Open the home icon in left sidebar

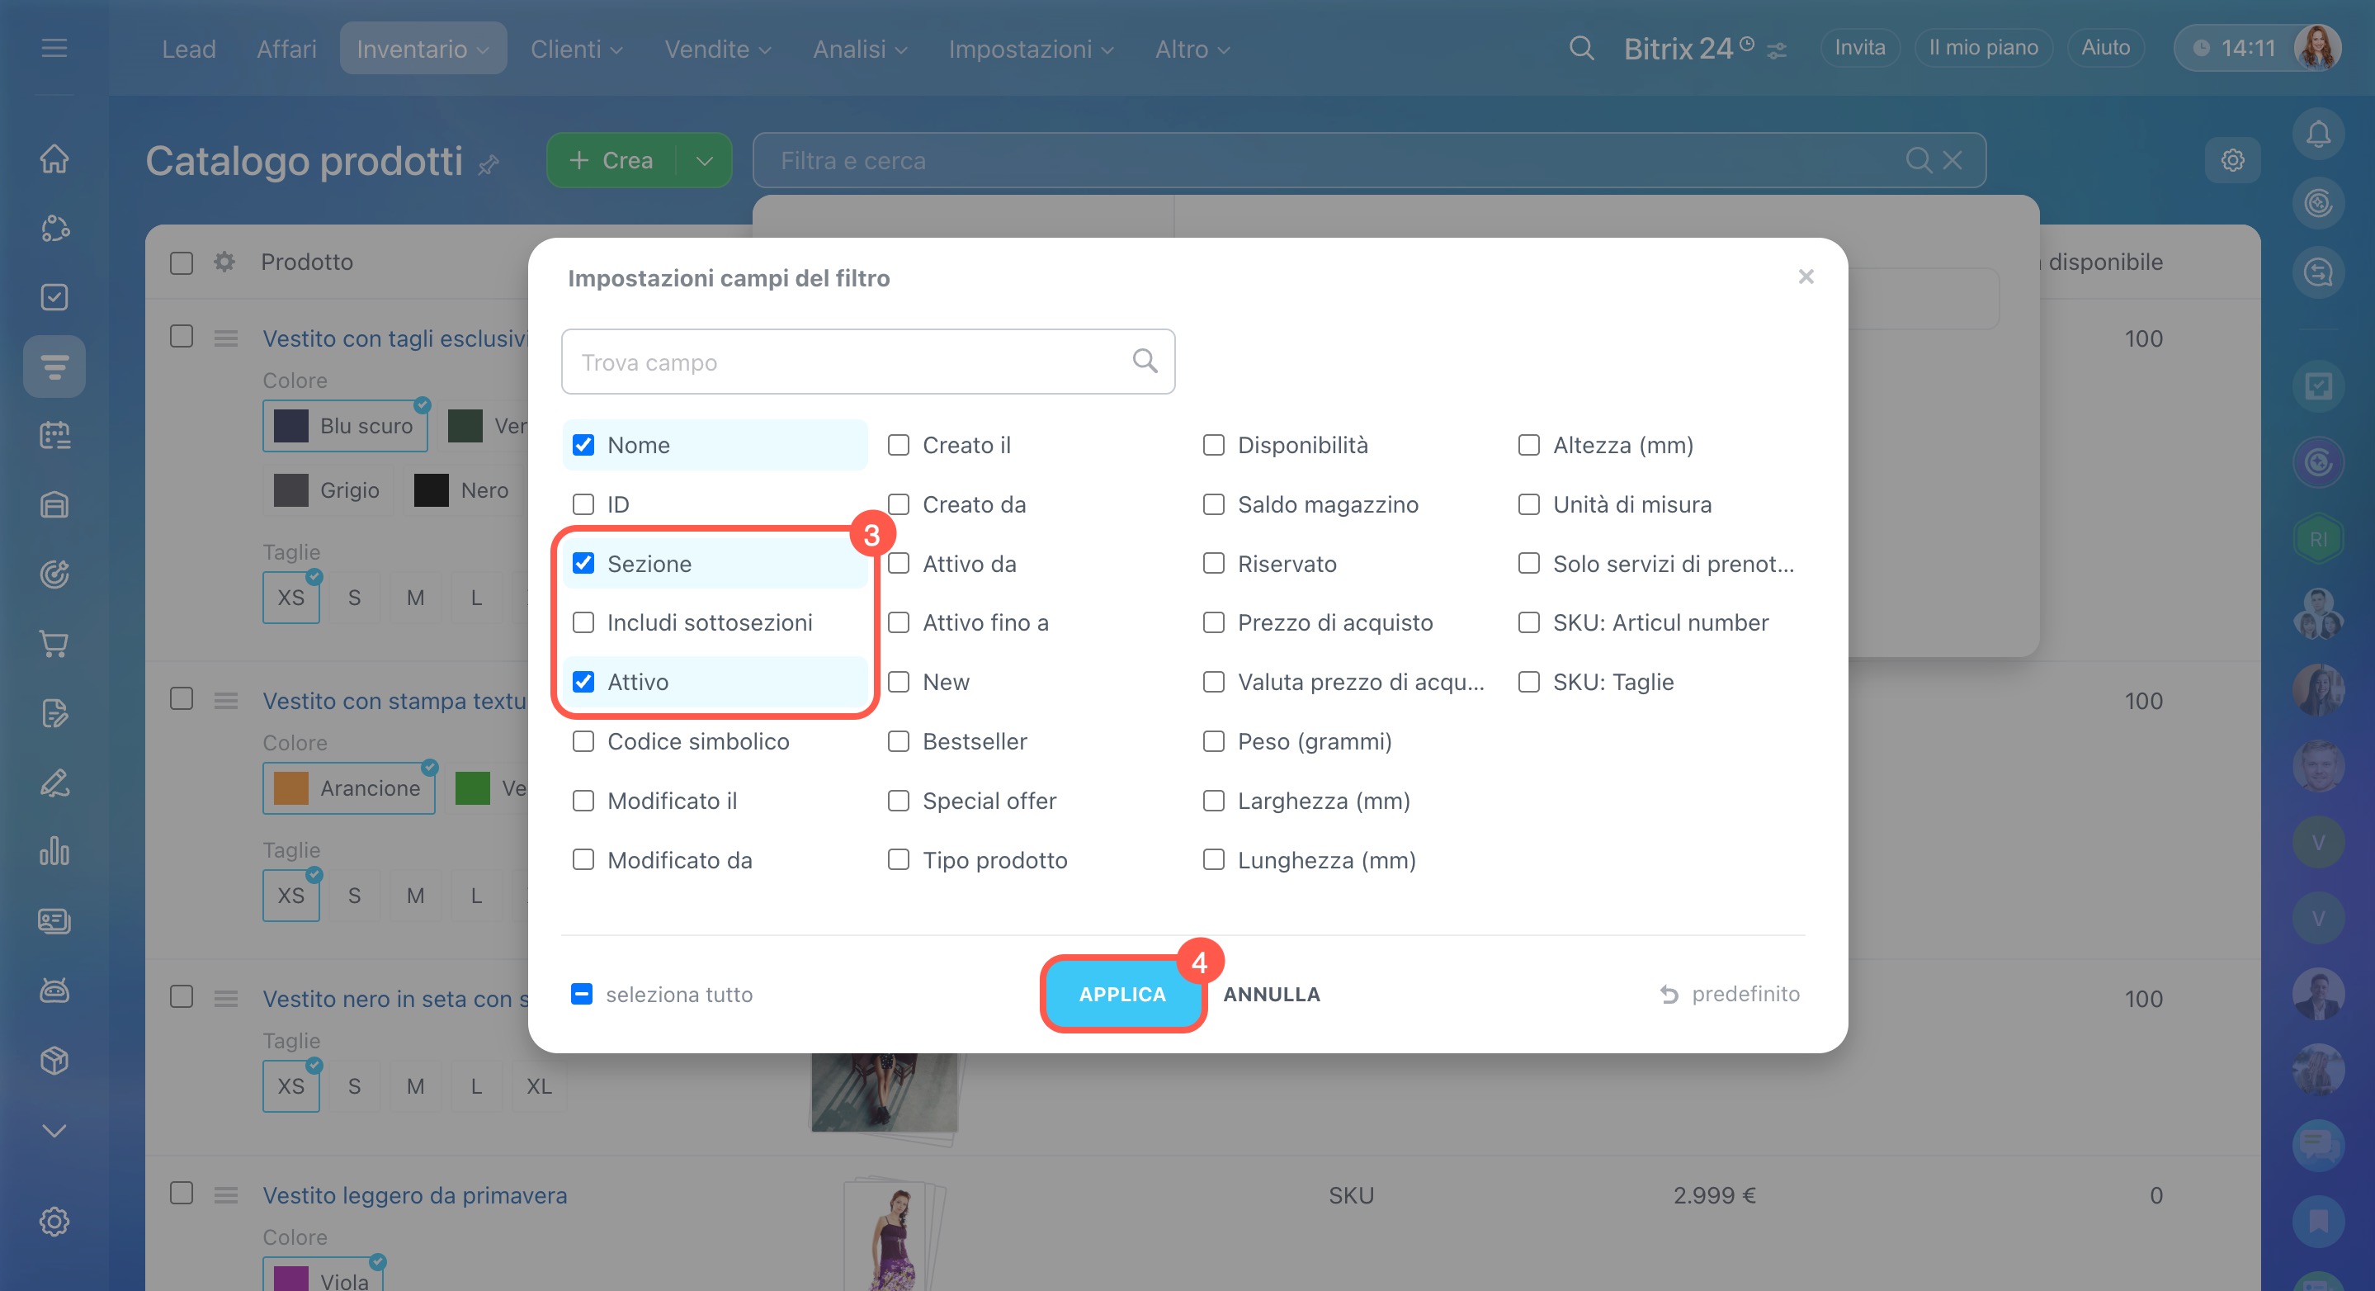(54, 158)
